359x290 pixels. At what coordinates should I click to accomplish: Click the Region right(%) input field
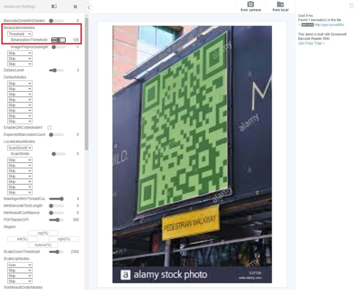pyautogui.click(x=64, y=239)
